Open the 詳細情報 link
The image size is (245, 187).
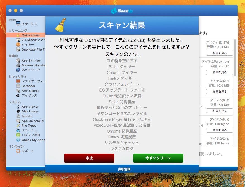[x=124, y=169]
